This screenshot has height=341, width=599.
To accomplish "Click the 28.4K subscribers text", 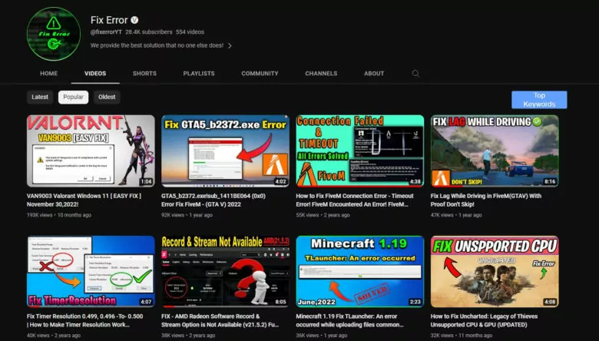I will tap(149, 32).
